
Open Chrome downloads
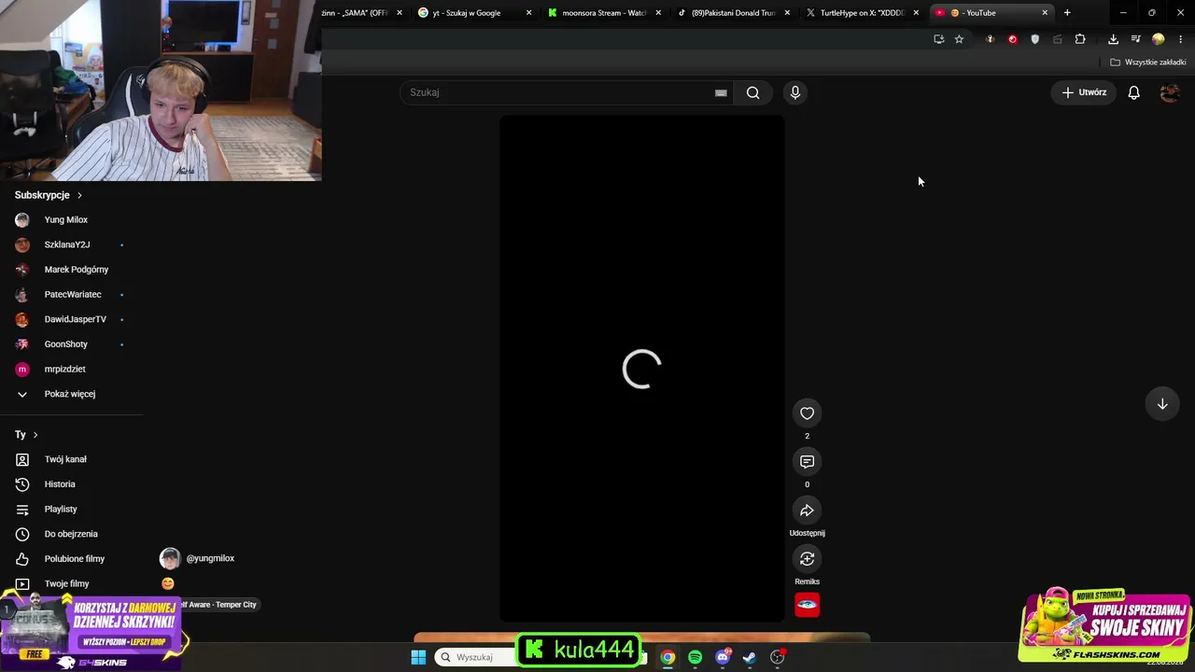click(1113, 39)
